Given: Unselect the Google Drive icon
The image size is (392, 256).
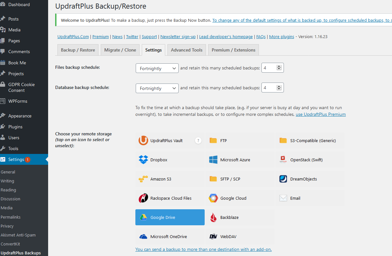Looking at the screenshot, I should [143, 217].
